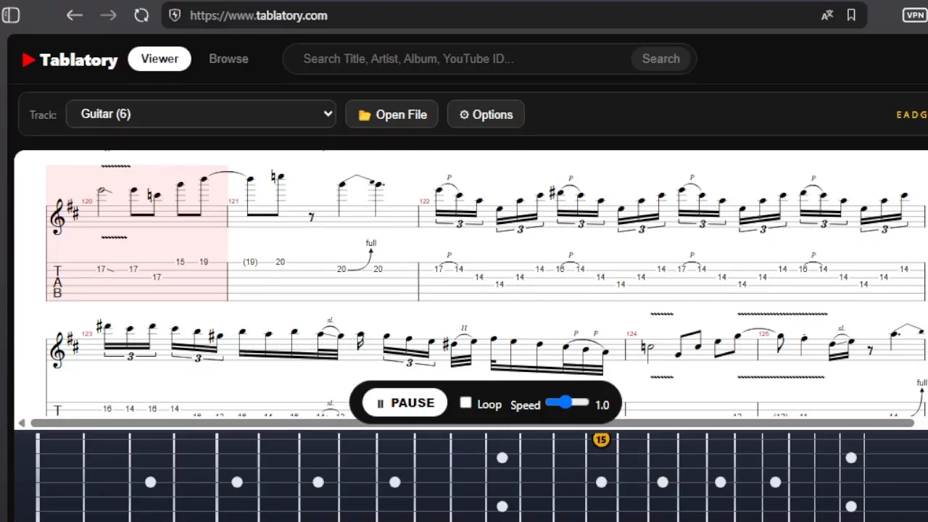Bookmark this page

pos(851,15)
